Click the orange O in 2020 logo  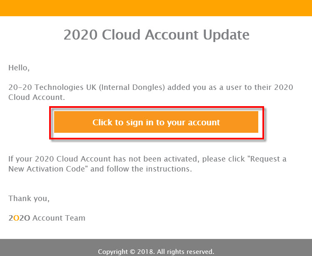coord(17,218)
